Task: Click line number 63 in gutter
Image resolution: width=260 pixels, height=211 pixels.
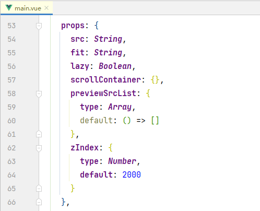Action: [x=11, y=161]
